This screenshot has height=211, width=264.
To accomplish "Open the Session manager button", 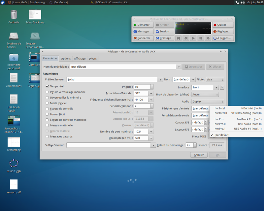I will (x=164, y=32).
